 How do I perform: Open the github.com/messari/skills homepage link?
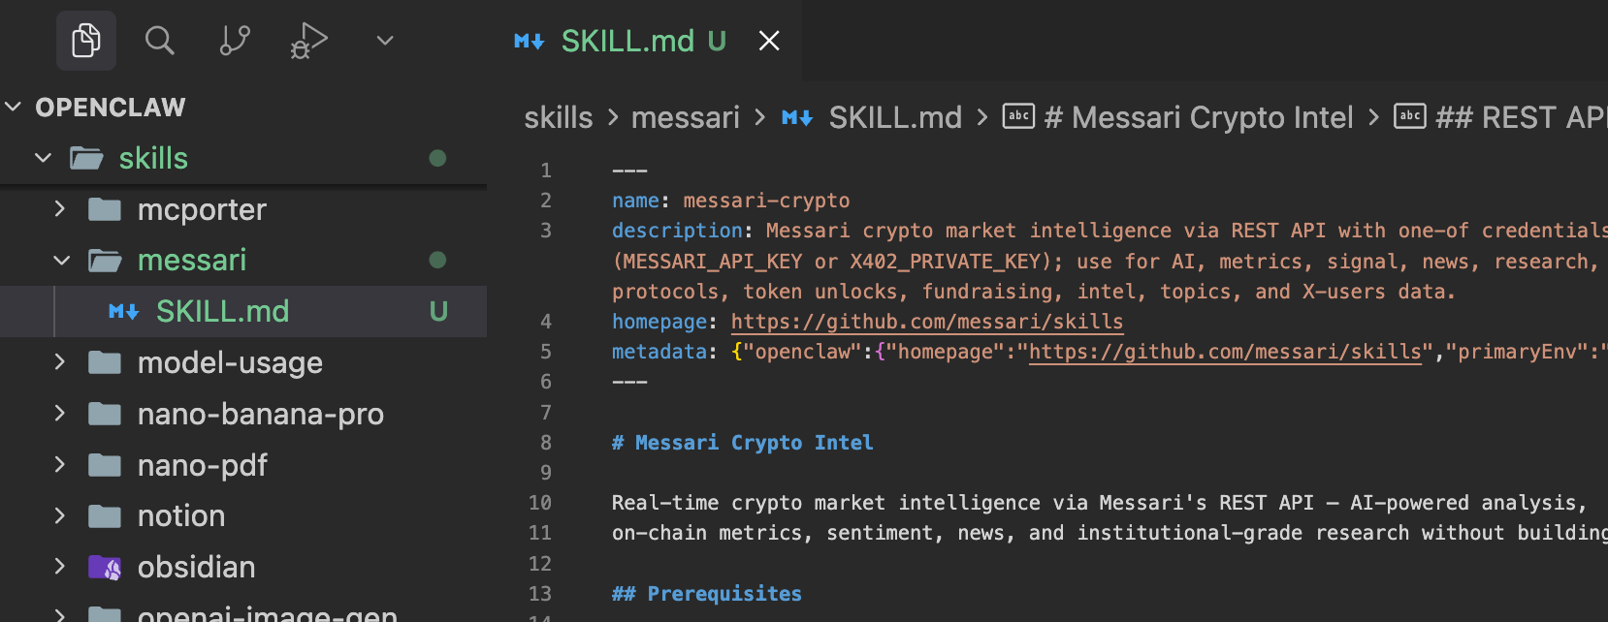click(x=926, y=321)
